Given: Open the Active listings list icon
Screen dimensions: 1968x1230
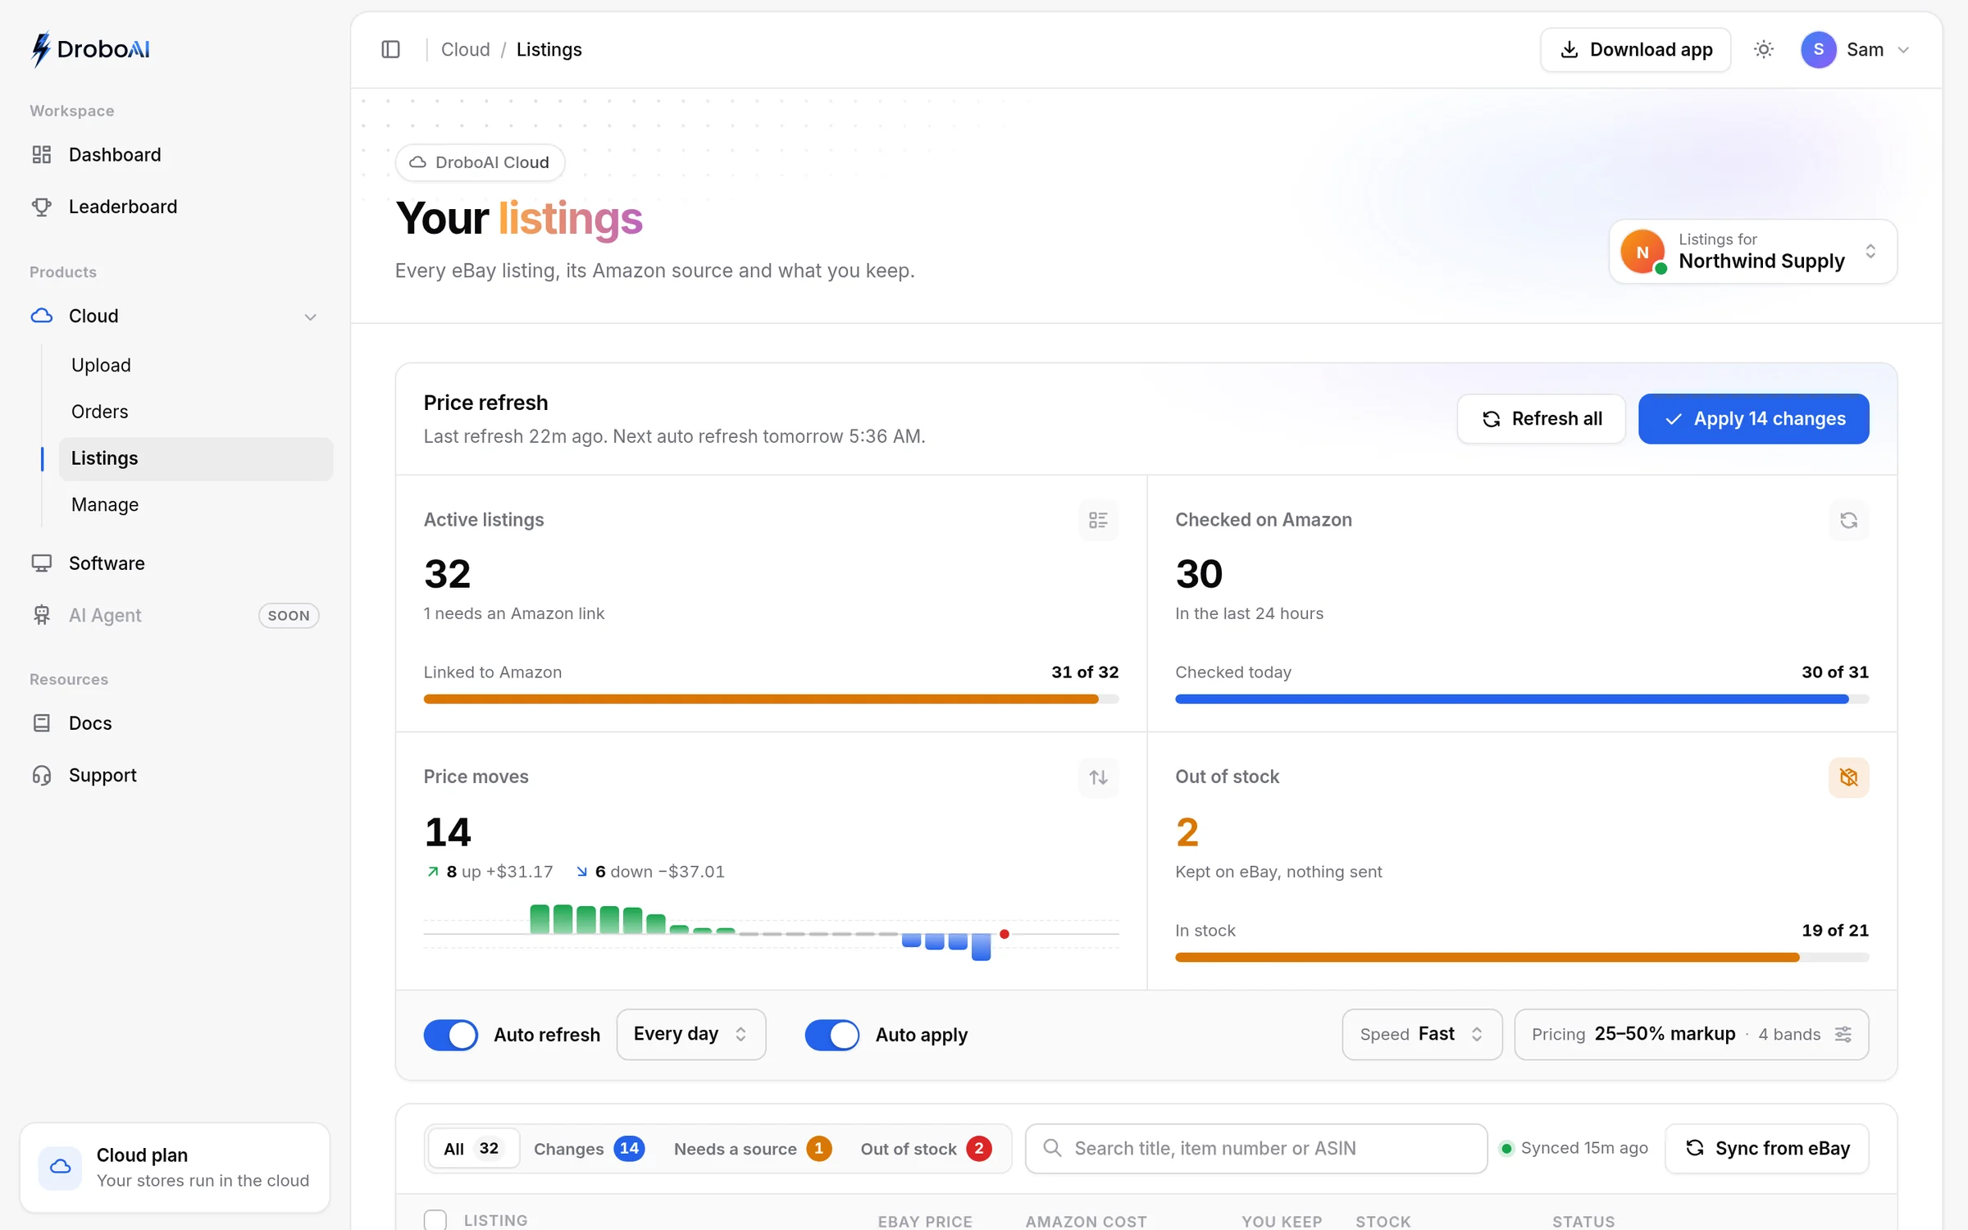Looking at the screenshot, I should tap(1098, 521).
